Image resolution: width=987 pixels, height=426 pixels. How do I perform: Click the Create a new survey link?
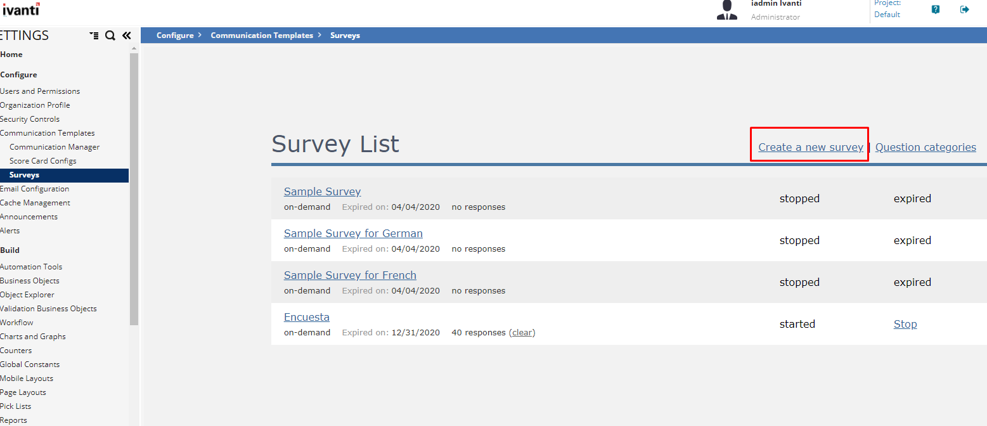coord(810,147)
